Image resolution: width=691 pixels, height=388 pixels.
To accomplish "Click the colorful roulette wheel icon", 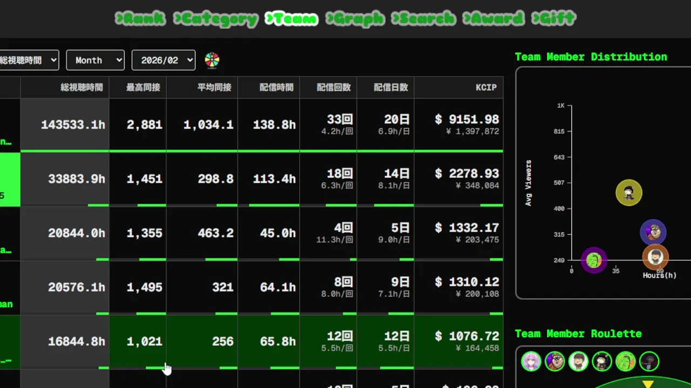I will [212, 60].
